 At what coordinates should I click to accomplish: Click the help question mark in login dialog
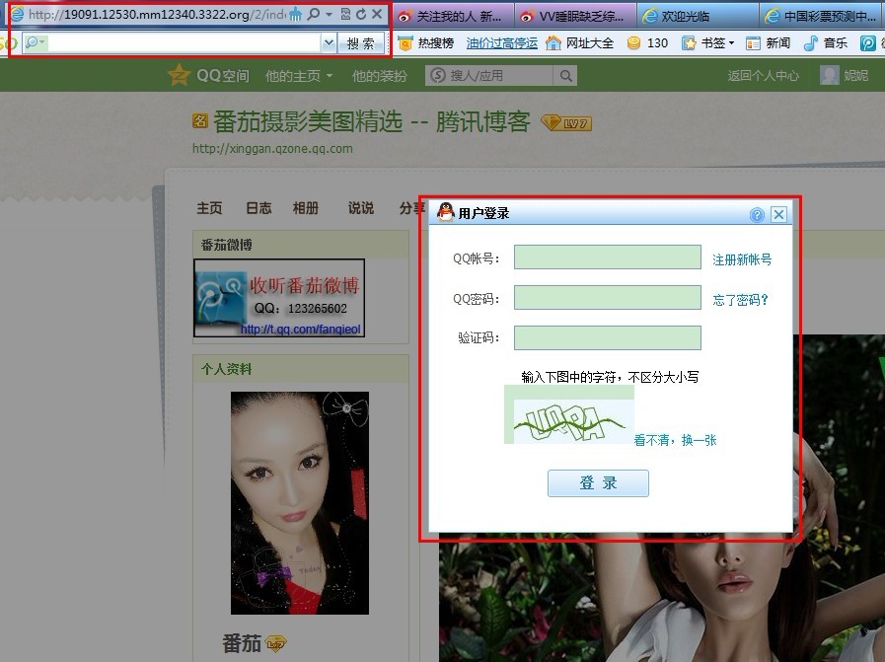click(x=757, y=214)
